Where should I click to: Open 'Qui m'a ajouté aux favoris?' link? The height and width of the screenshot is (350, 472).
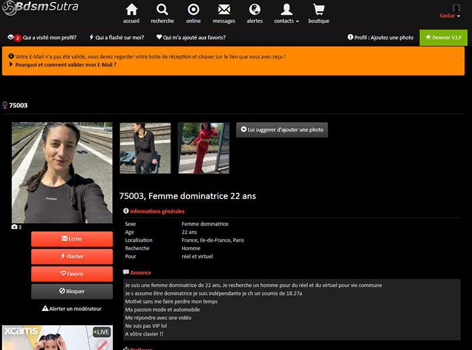click(x=194, y=38)
